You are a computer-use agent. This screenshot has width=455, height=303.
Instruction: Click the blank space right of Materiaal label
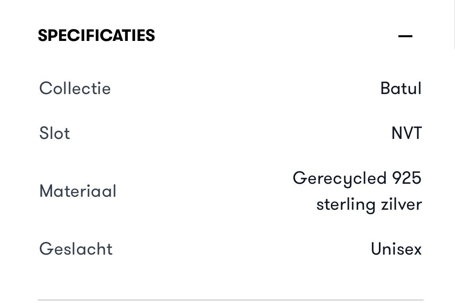pos(197,191)
